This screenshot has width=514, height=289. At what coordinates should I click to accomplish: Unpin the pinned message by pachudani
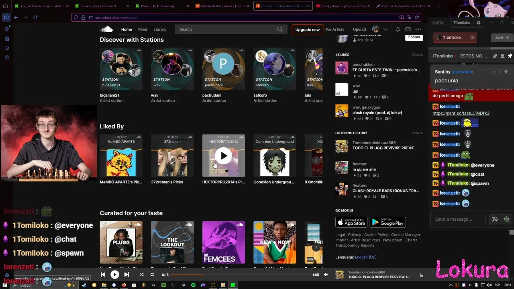click(506, 72)
